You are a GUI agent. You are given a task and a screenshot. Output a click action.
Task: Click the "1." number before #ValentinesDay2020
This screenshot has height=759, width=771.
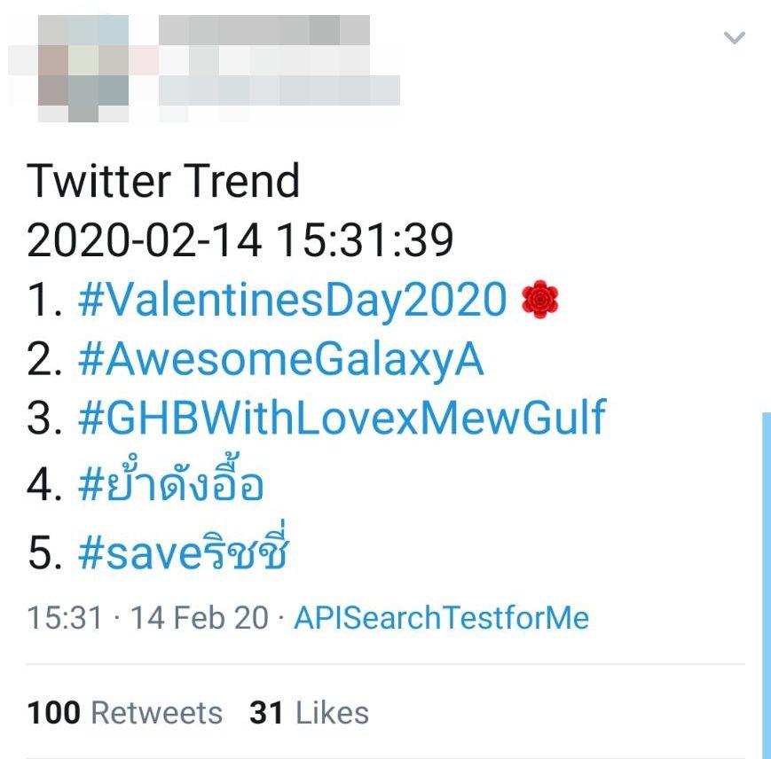44,300
